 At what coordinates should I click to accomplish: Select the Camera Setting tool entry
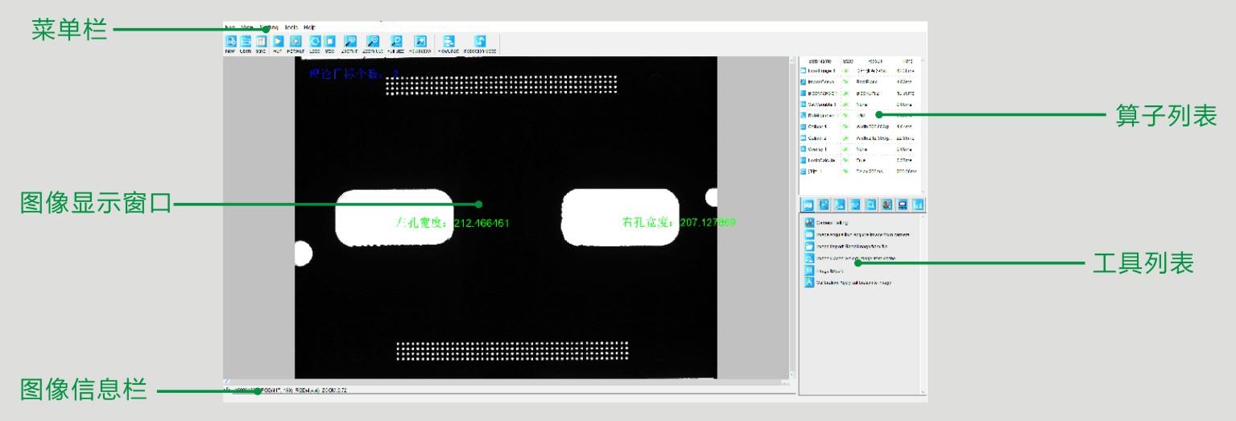click(x=833, y=222)
